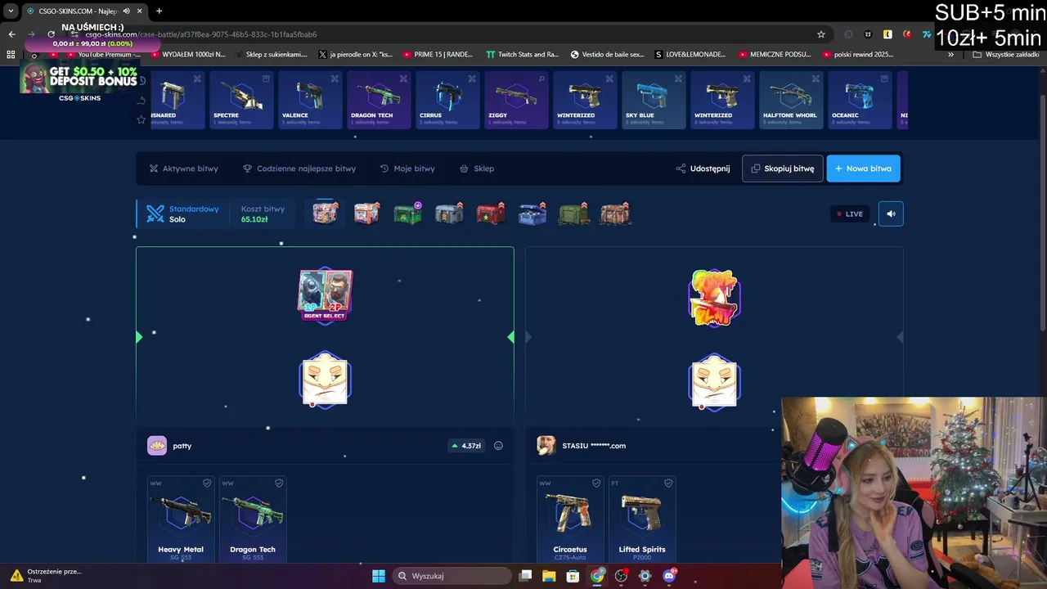Open the DRAGON TECH live drop card
Image resolution: width=1047 pixels, height=589 pixels.
coord(379,100)
